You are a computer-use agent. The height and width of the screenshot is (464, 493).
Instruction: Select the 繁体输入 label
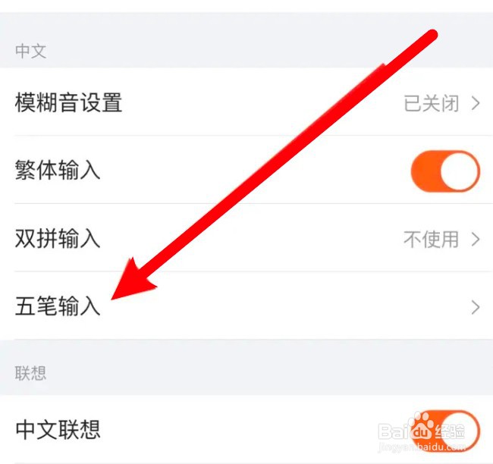[x=58, y=170]
